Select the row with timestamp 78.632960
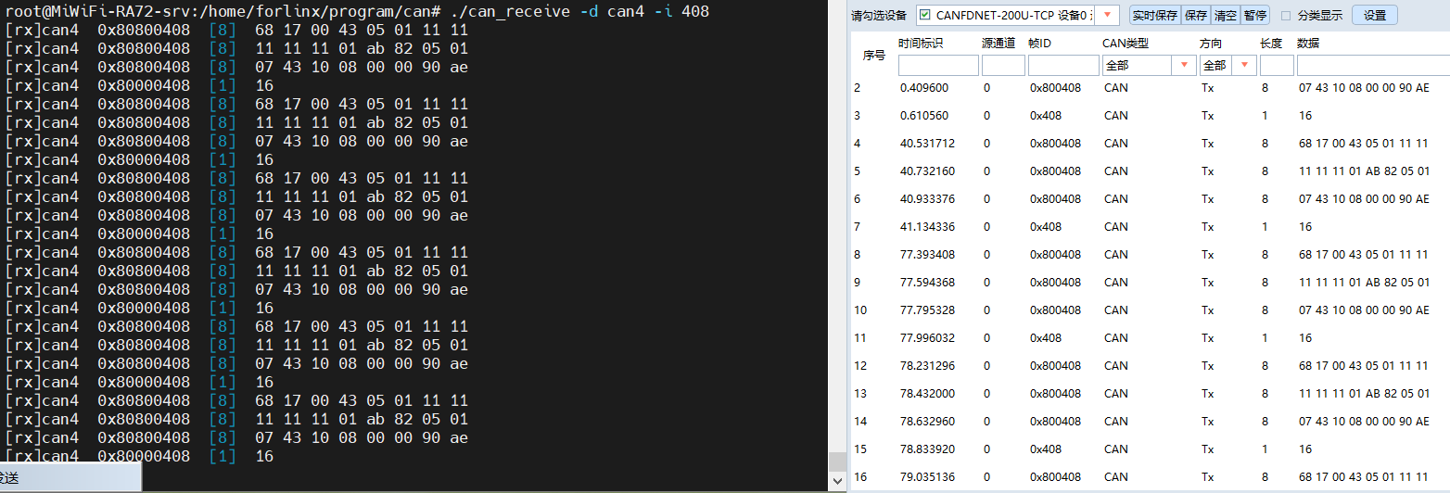The height and width of the screenshot is (493, 1450). (1150, 422)
